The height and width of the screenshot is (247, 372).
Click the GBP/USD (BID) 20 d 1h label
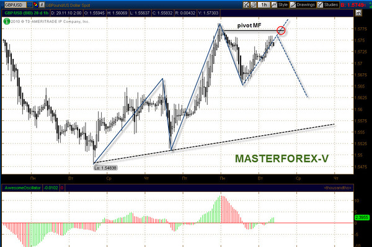tap(26, 13)
